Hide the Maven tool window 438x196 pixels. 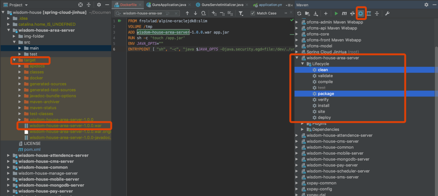pos(434,5)
